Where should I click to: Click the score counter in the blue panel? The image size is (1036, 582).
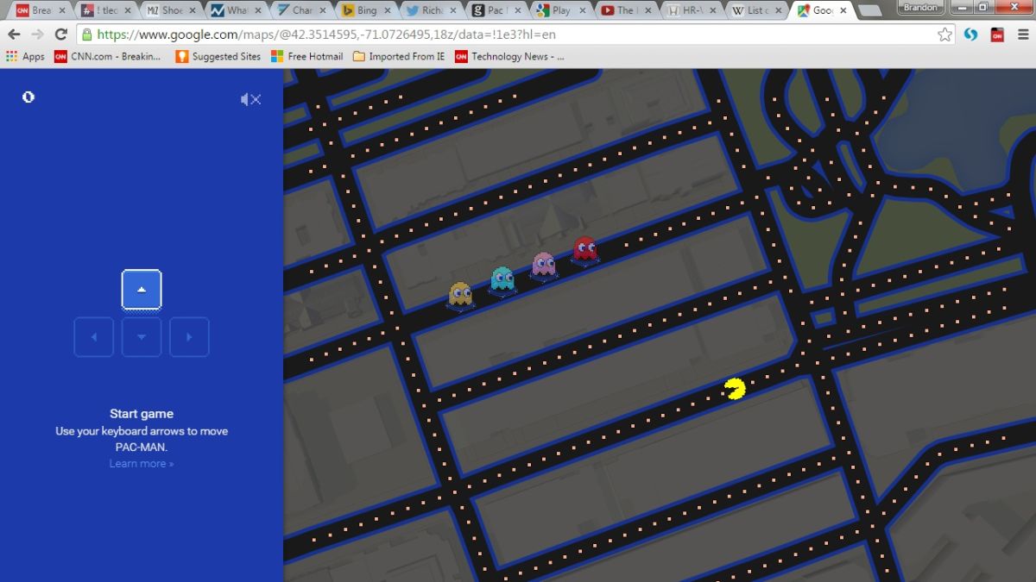28,97
